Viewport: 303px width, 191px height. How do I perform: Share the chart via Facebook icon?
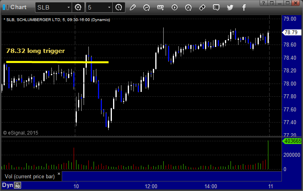pos(244,8)
